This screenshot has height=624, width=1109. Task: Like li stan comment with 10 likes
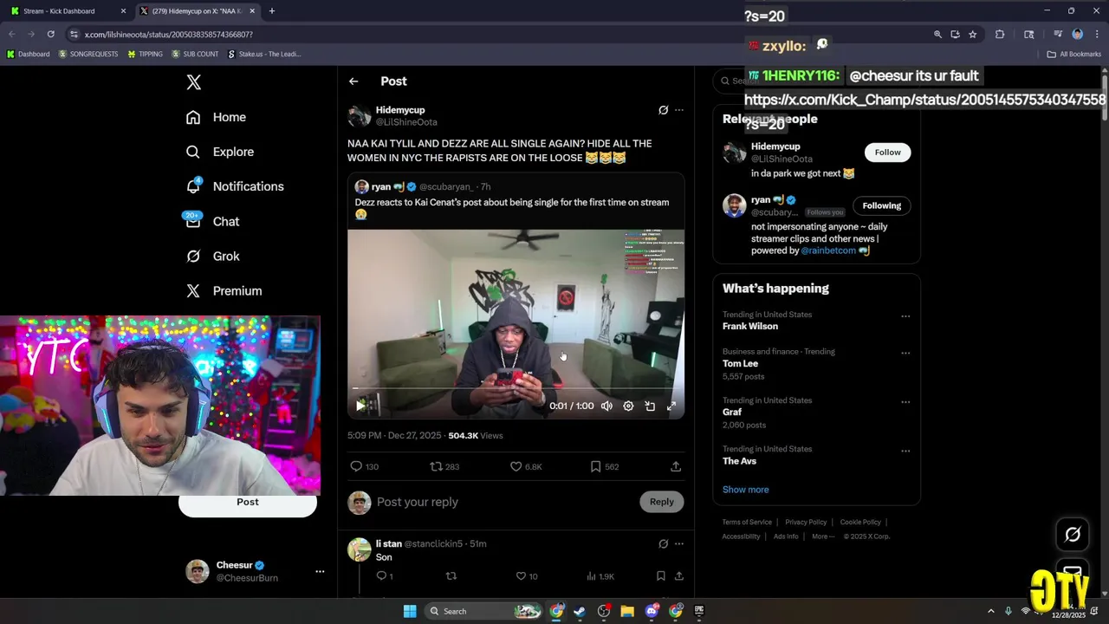point(526,576)
